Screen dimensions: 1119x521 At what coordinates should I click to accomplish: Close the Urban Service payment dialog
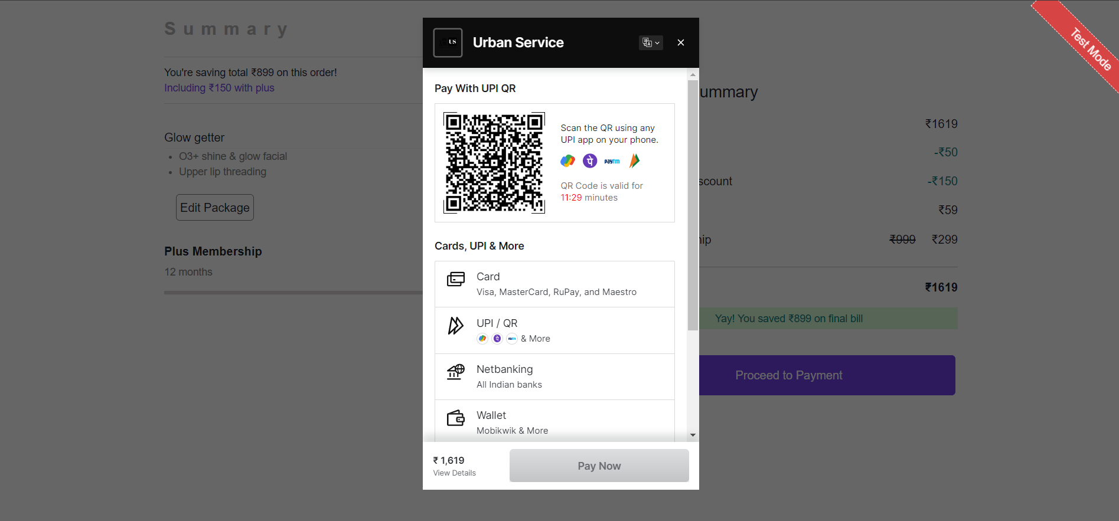coord(681,42)
